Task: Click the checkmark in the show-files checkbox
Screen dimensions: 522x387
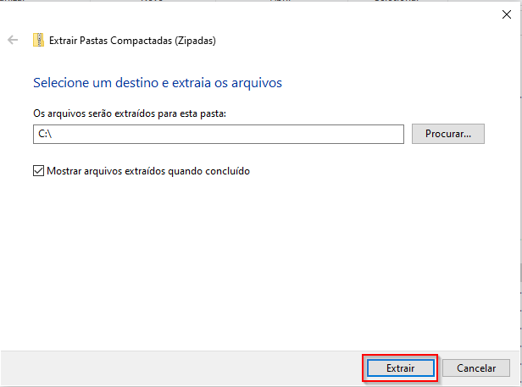Action: pos(38,171)
